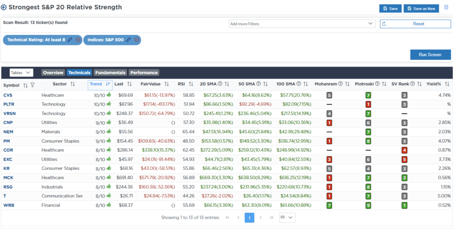Click the Run Screen button
The height and width of the screenshot is (229, 453).
pos(430,54)
